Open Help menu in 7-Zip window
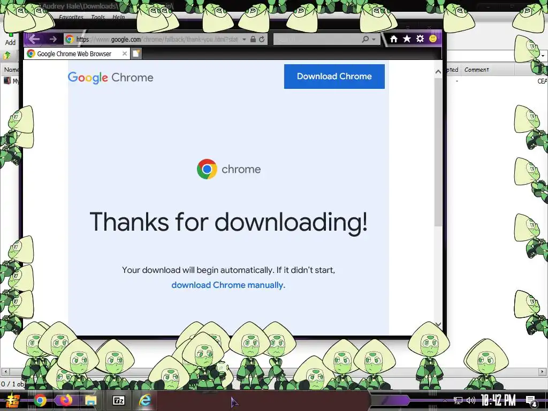 tap(118, 17)
